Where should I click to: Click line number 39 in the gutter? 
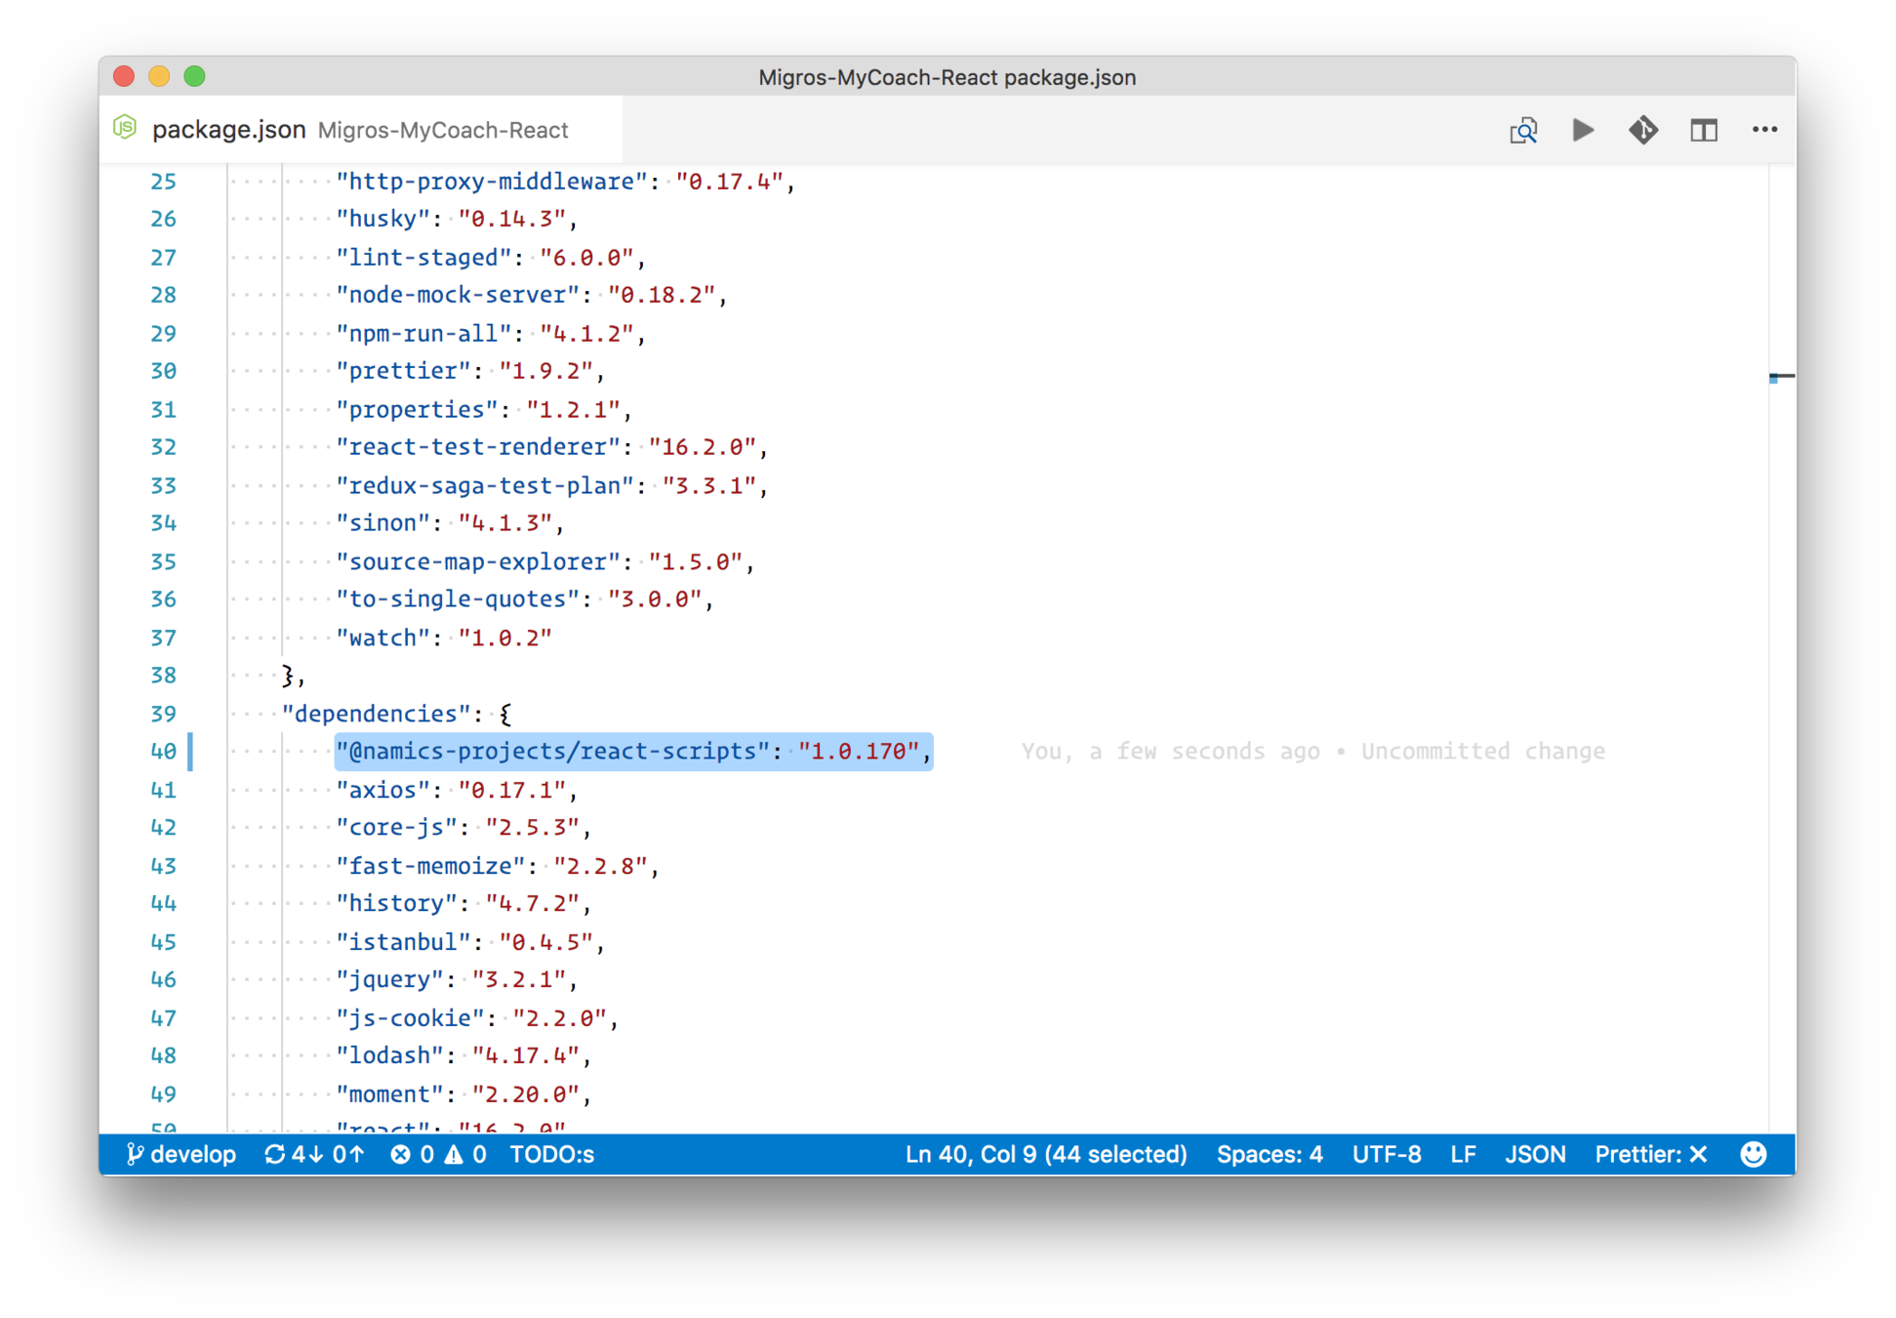[163, 714]
